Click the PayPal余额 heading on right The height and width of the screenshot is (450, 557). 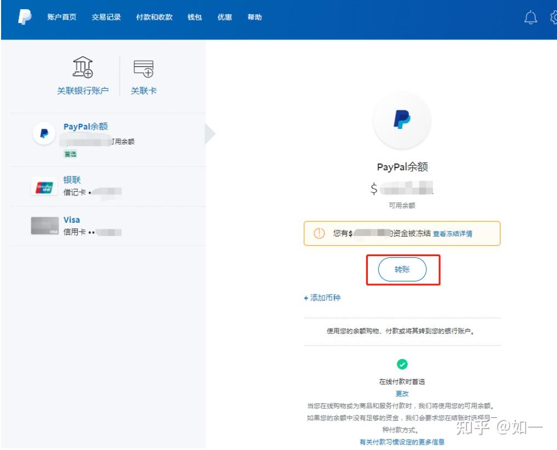[402, 166]
